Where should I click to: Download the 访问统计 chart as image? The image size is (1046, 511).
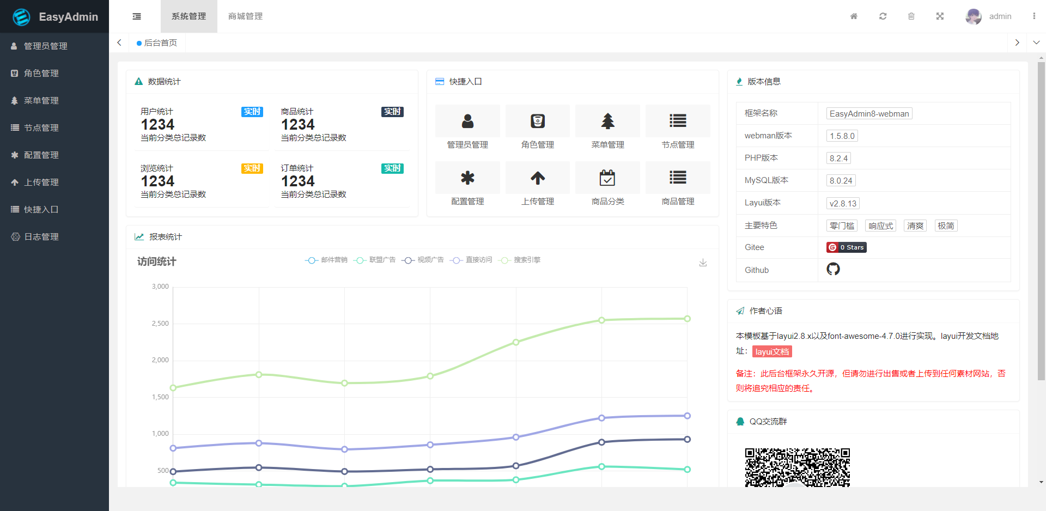click(x=703, y=263)
